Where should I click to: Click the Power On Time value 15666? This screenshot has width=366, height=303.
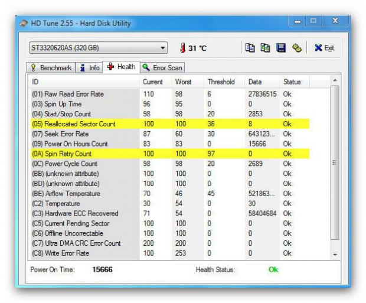(102, 269)
